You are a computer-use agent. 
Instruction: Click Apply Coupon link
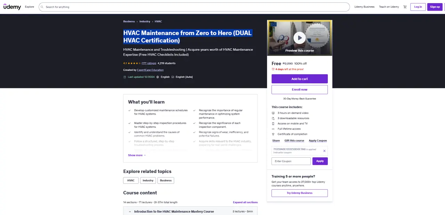click(318, 141)
